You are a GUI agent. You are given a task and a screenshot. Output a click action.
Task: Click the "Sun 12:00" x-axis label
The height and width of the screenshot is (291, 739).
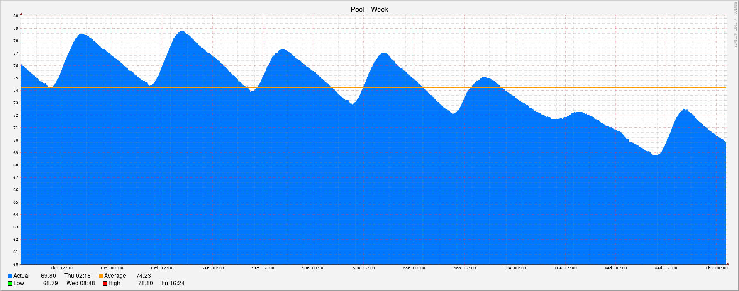[x=363, y=268]
